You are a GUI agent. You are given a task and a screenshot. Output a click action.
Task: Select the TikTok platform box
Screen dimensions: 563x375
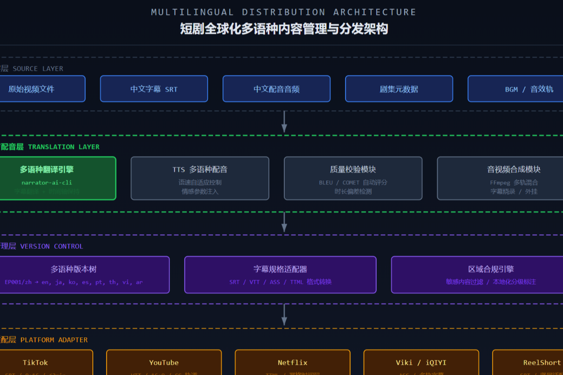click(46, 362)
